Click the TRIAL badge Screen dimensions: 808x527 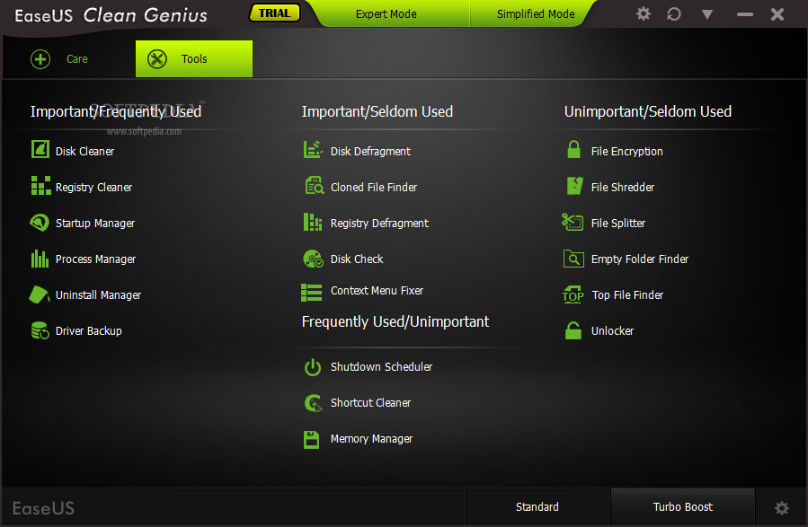pos(275,13)
